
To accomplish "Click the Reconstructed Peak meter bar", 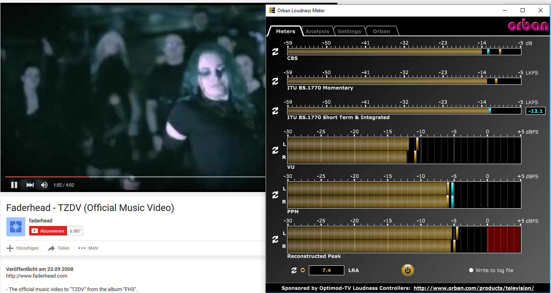I will coord(404,239).
